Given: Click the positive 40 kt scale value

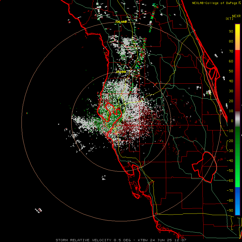Looking at the screenshot, I should (x=231, y=81).
